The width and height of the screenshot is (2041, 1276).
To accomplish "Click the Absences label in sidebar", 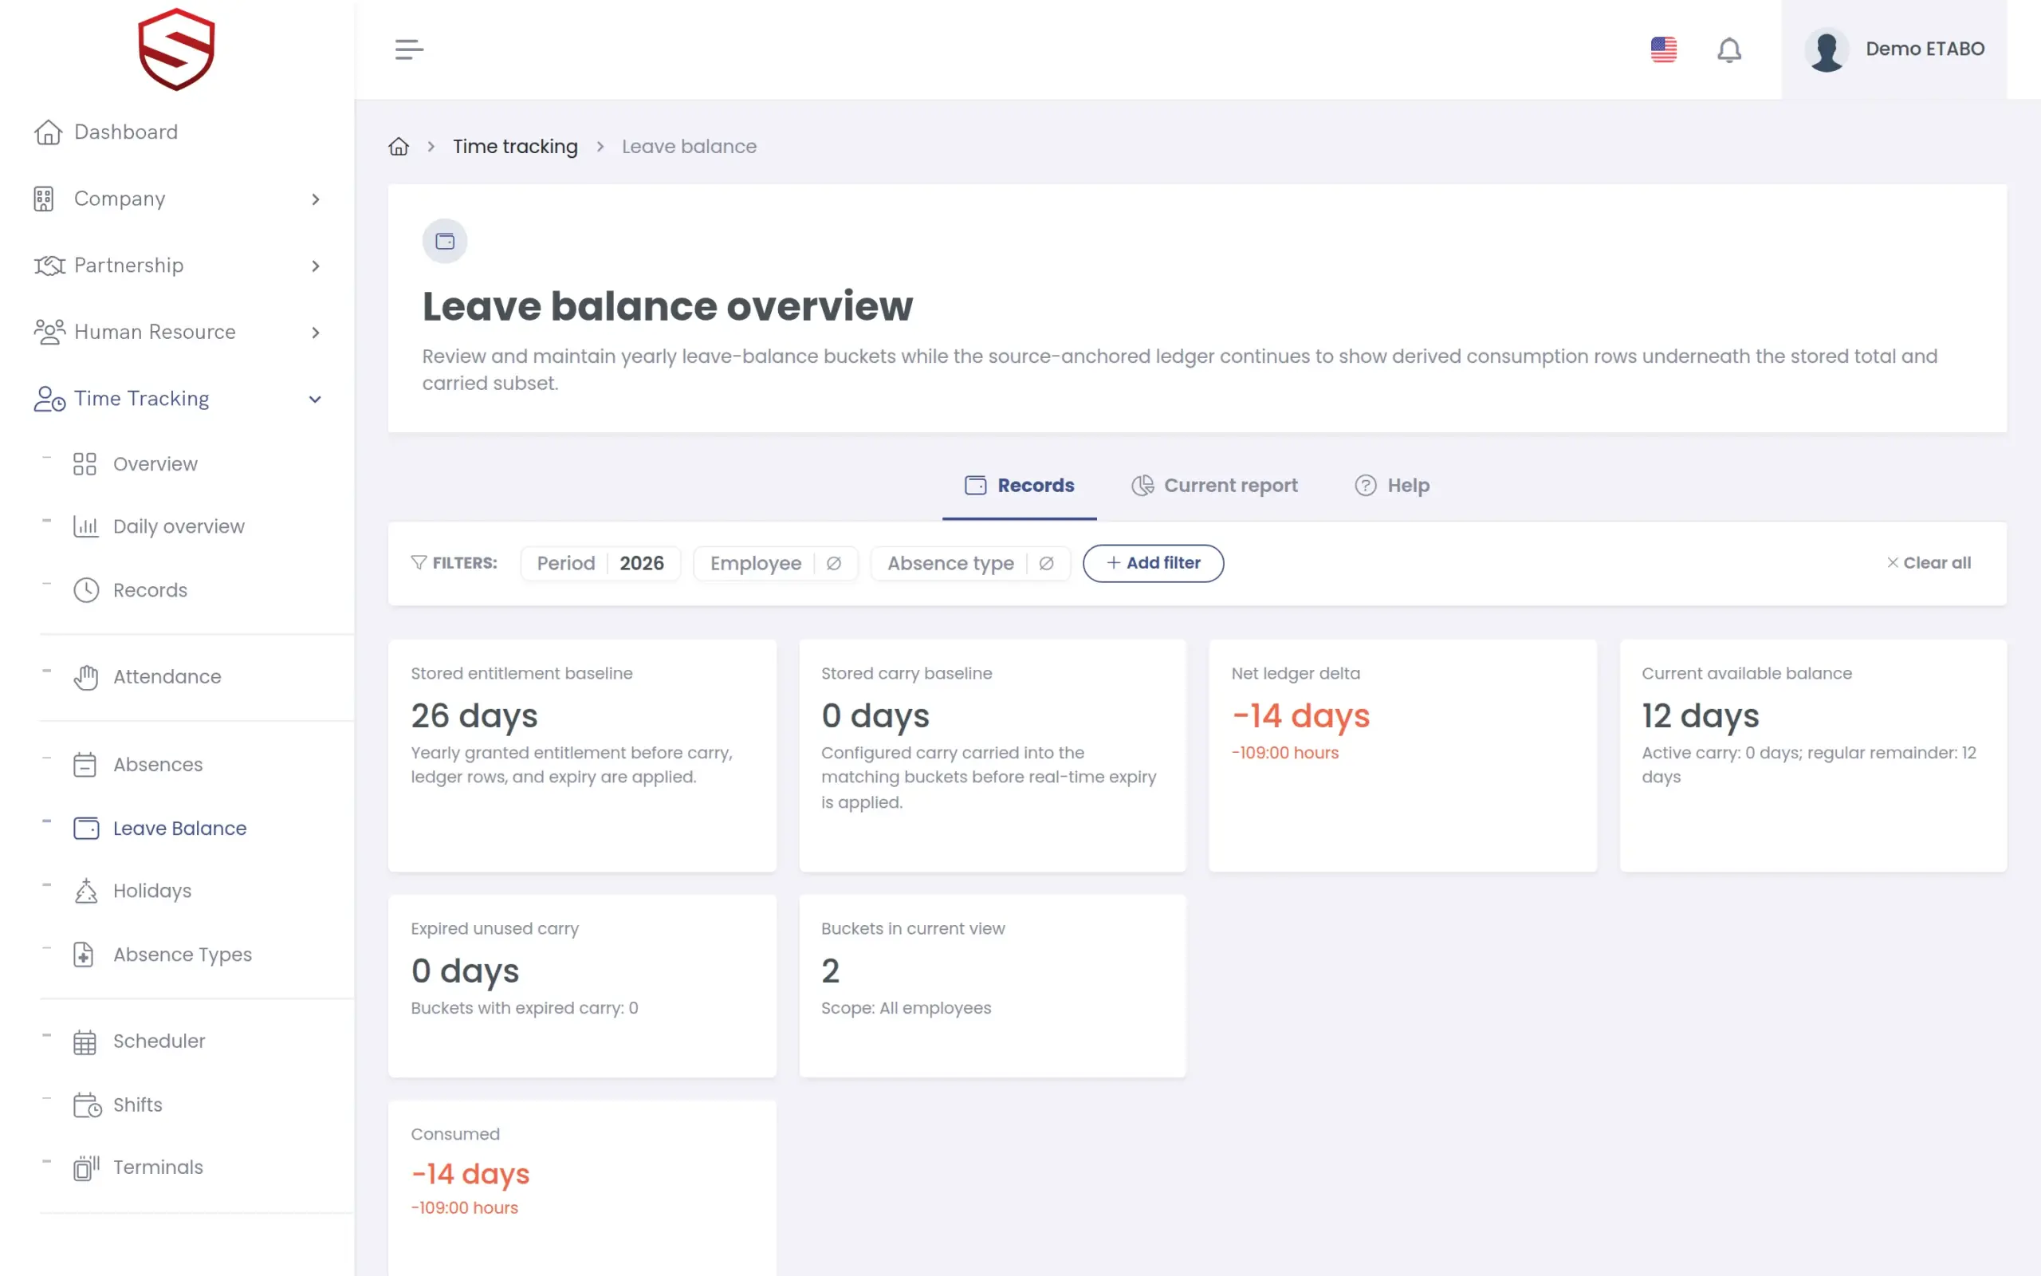I will coord(158,765).
